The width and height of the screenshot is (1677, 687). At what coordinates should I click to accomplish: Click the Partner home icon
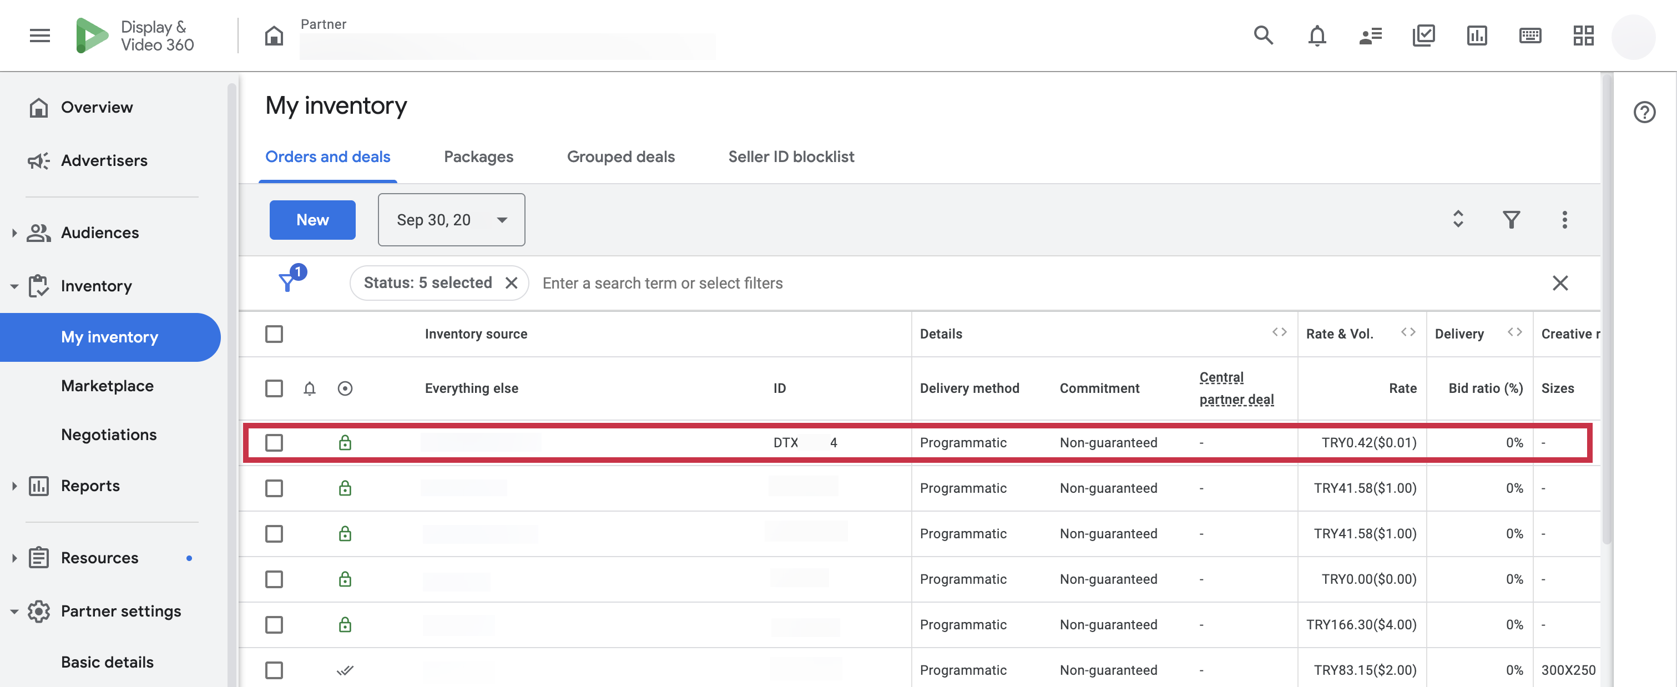click(274, 35)
